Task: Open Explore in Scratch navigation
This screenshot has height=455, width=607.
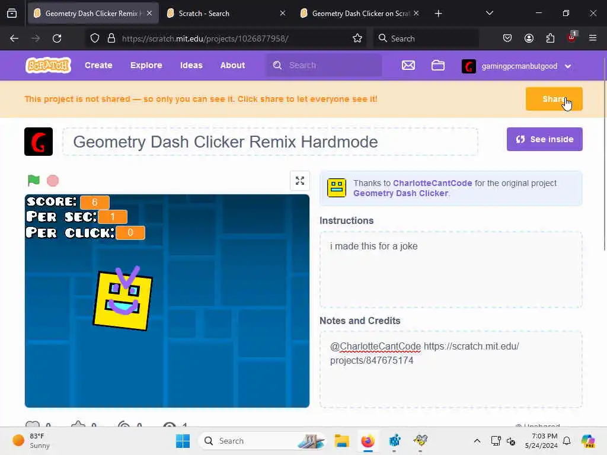Action: coord(146,65)
